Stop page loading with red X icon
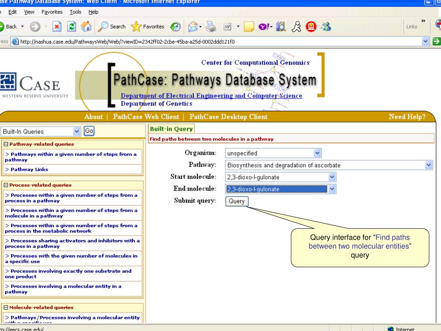 56,27
